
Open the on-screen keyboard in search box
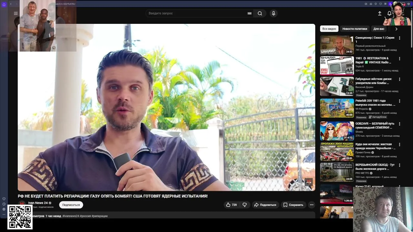point(249,13)
